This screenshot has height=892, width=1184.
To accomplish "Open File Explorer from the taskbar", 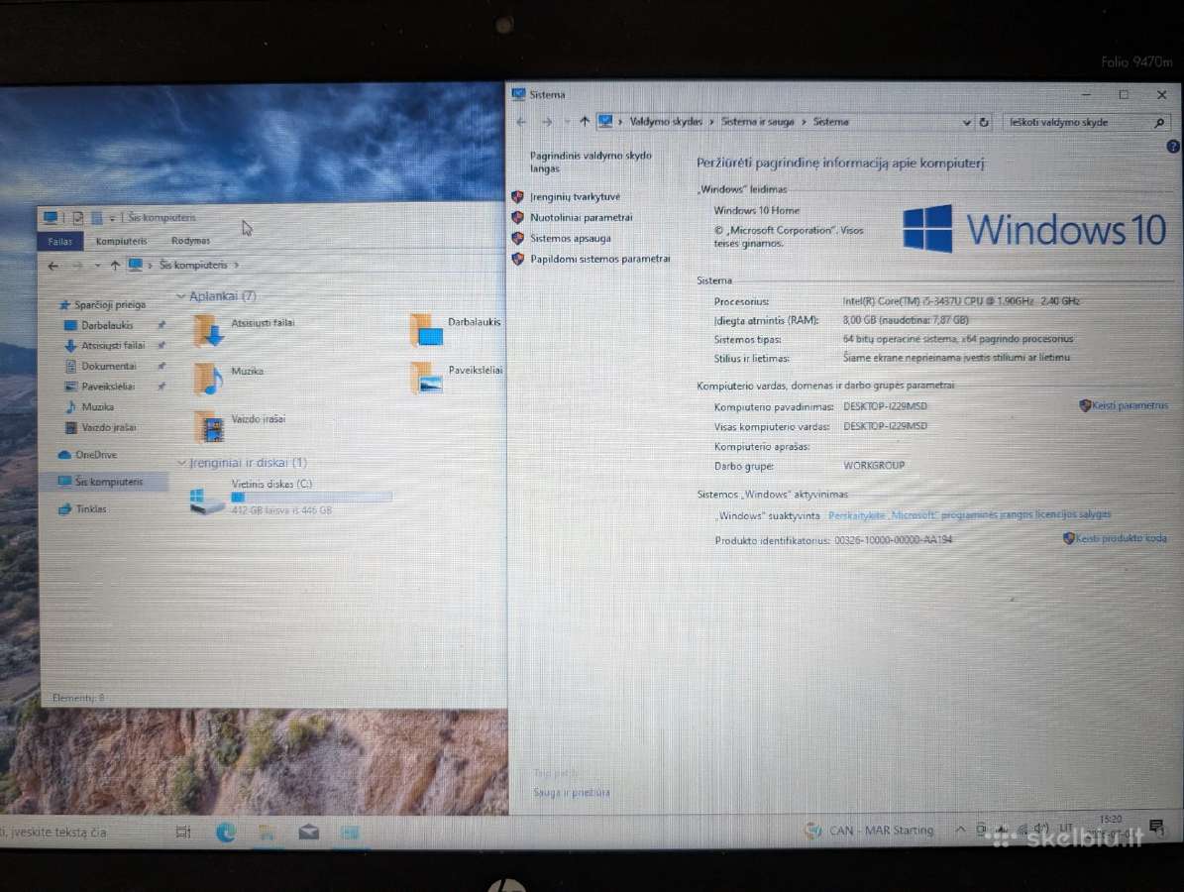I will tap(267, 833).
